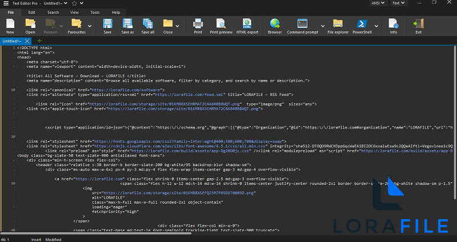The width and height of the screenshot is (457, 242).
Task: Click the cdnjs.cloudflare.com font-awesome link
Action: [x=180, y=146]
